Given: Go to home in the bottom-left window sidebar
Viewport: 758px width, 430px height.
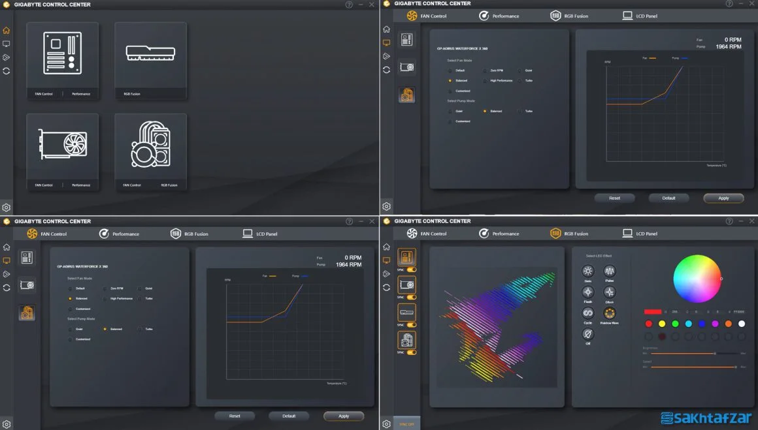Looking at the screenshot, I should pos(7,247).
